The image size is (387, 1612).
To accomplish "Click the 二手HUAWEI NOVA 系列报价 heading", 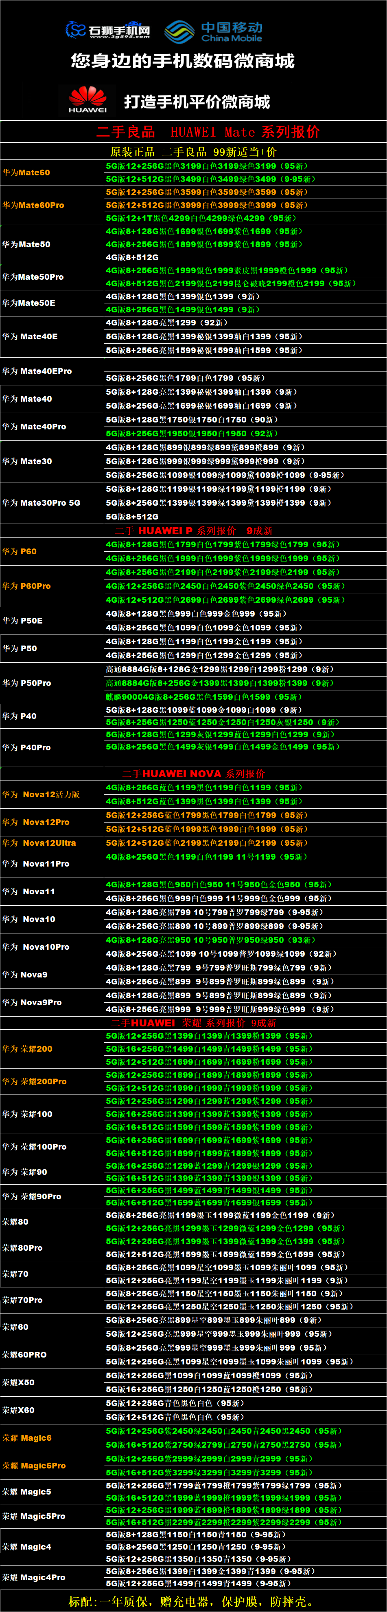I will click(194, 774).
